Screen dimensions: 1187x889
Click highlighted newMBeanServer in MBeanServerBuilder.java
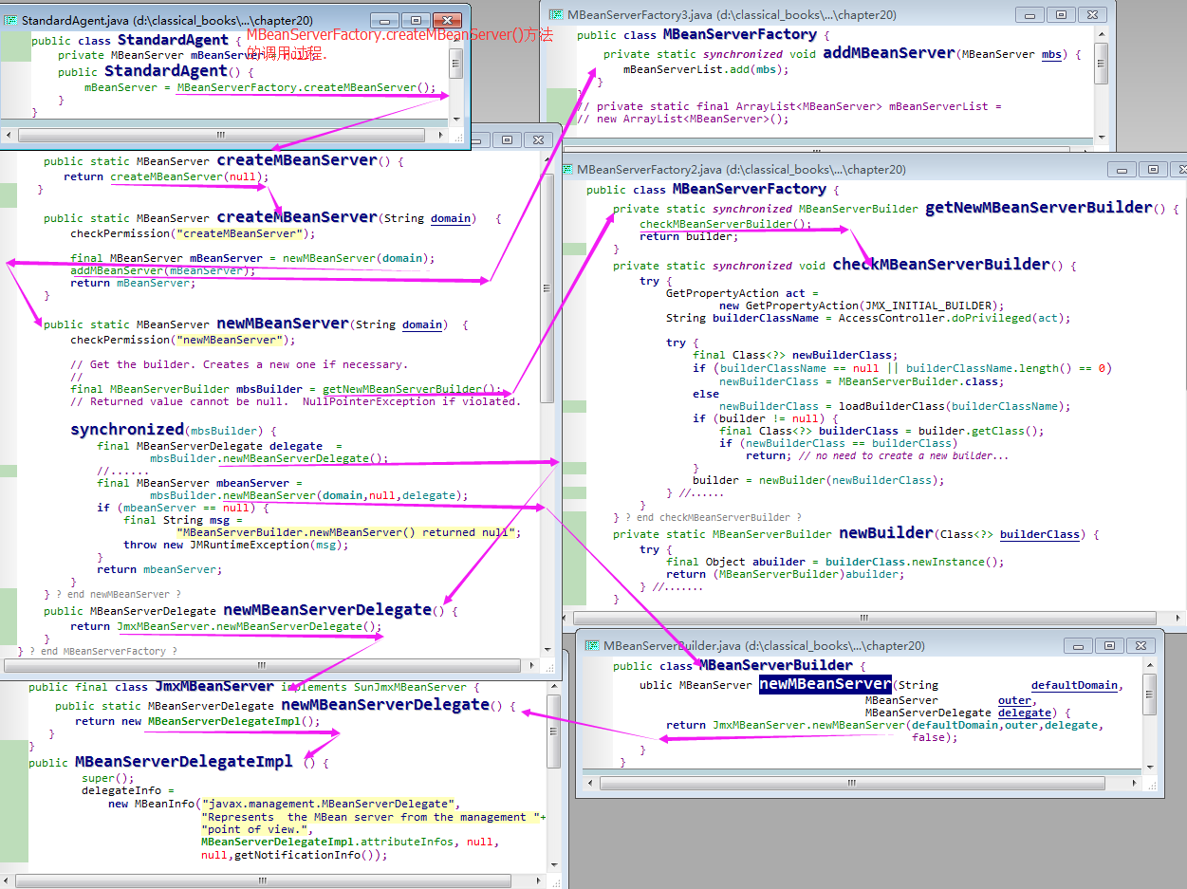pyautogui.click(x=825, y=683)
